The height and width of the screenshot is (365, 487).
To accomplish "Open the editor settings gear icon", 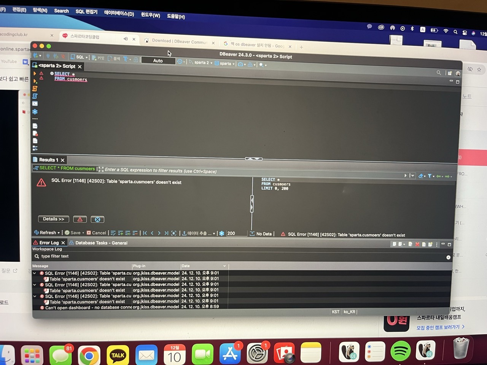I will pyautogui.click(x=35, y=112).
